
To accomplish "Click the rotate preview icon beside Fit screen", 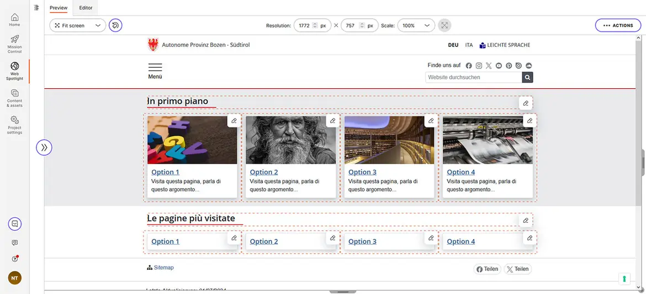I will 115,25.
